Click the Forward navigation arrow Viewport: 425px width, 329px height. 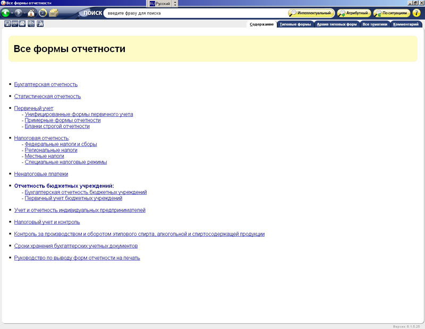[x=19, y=13]
